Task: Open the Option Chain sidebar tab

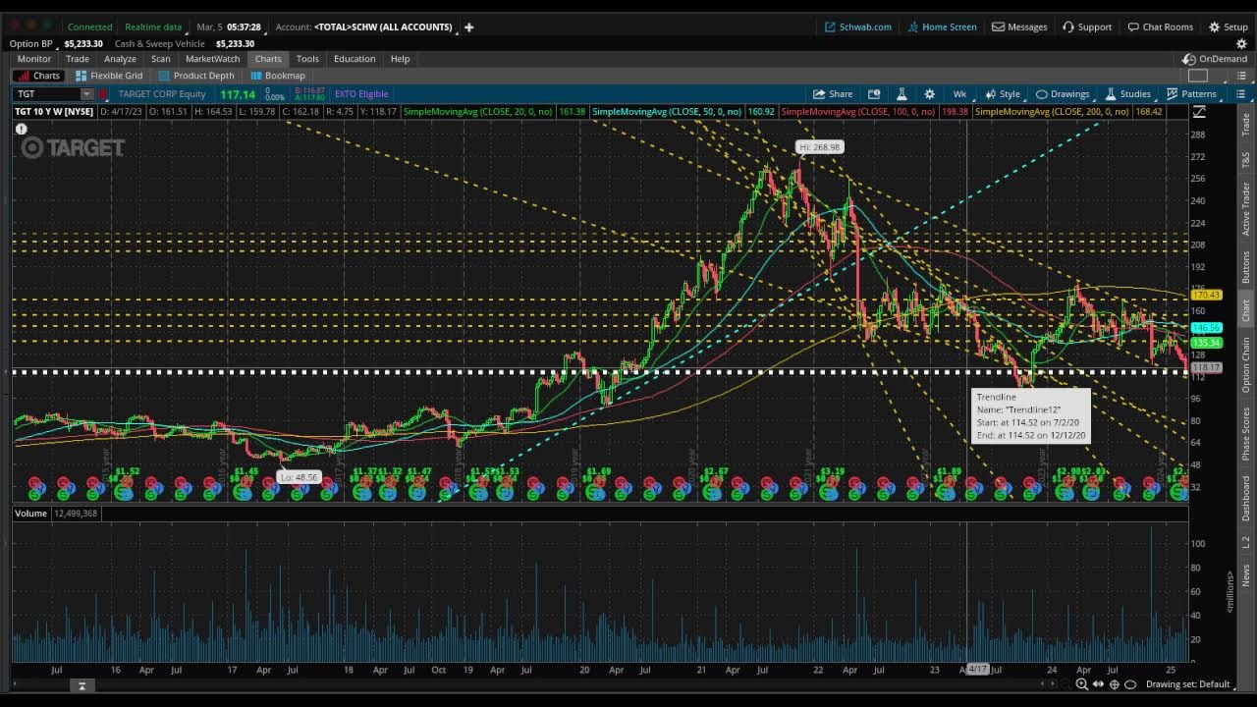Action: click(1246, 364)
